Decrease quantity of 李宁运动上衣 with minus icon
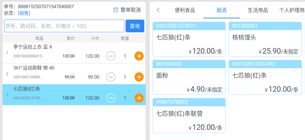The height and width of the screenshot is (140, 305). (111, 56)
